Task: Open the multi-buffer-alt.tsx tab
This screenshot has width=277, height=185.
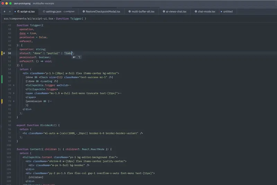Action: point(141,11)
